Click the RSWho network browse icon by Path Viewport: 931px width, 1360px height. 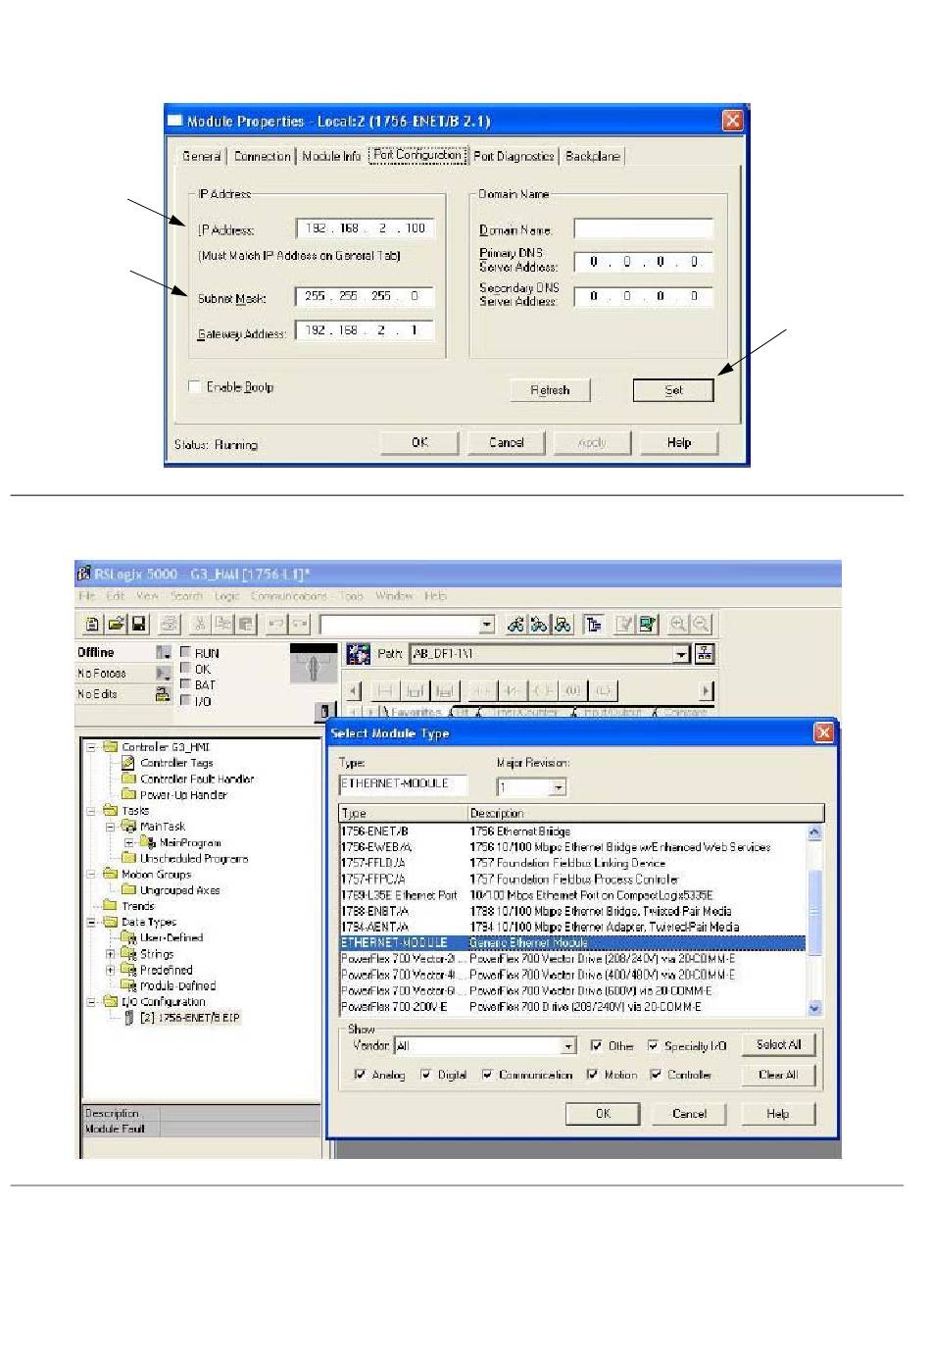coord(705,654)
